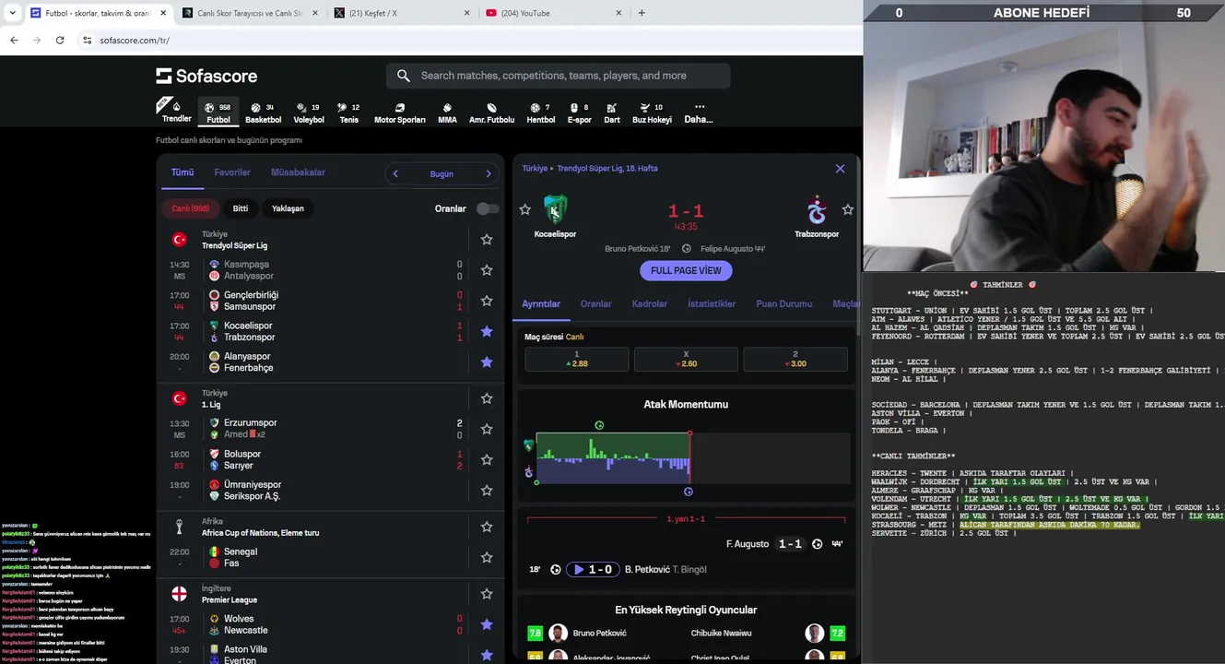Open the Amr. Futbolu category

[491, 113]
